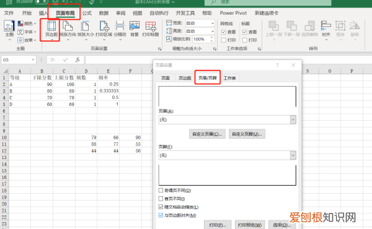This screenshot has height=229, width=372.
Task: Open Scale to Fit dialog launcher
Action: tap(215, 49)
